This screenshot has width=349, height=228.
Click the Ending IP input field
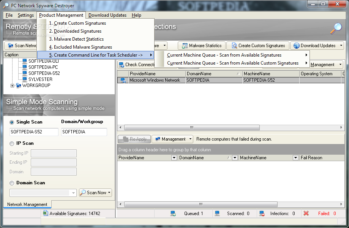[x=54, y=163]
